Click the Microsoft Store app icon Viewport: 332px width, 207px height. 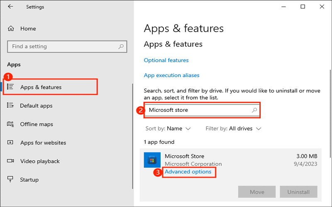[x=152, y=160]
